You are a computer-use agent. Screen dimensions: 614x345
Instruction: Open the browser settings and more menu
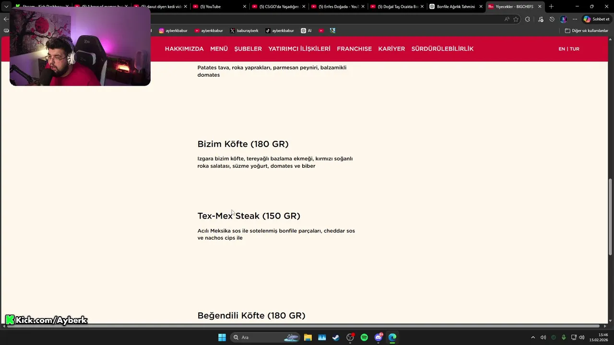[575, 19]
